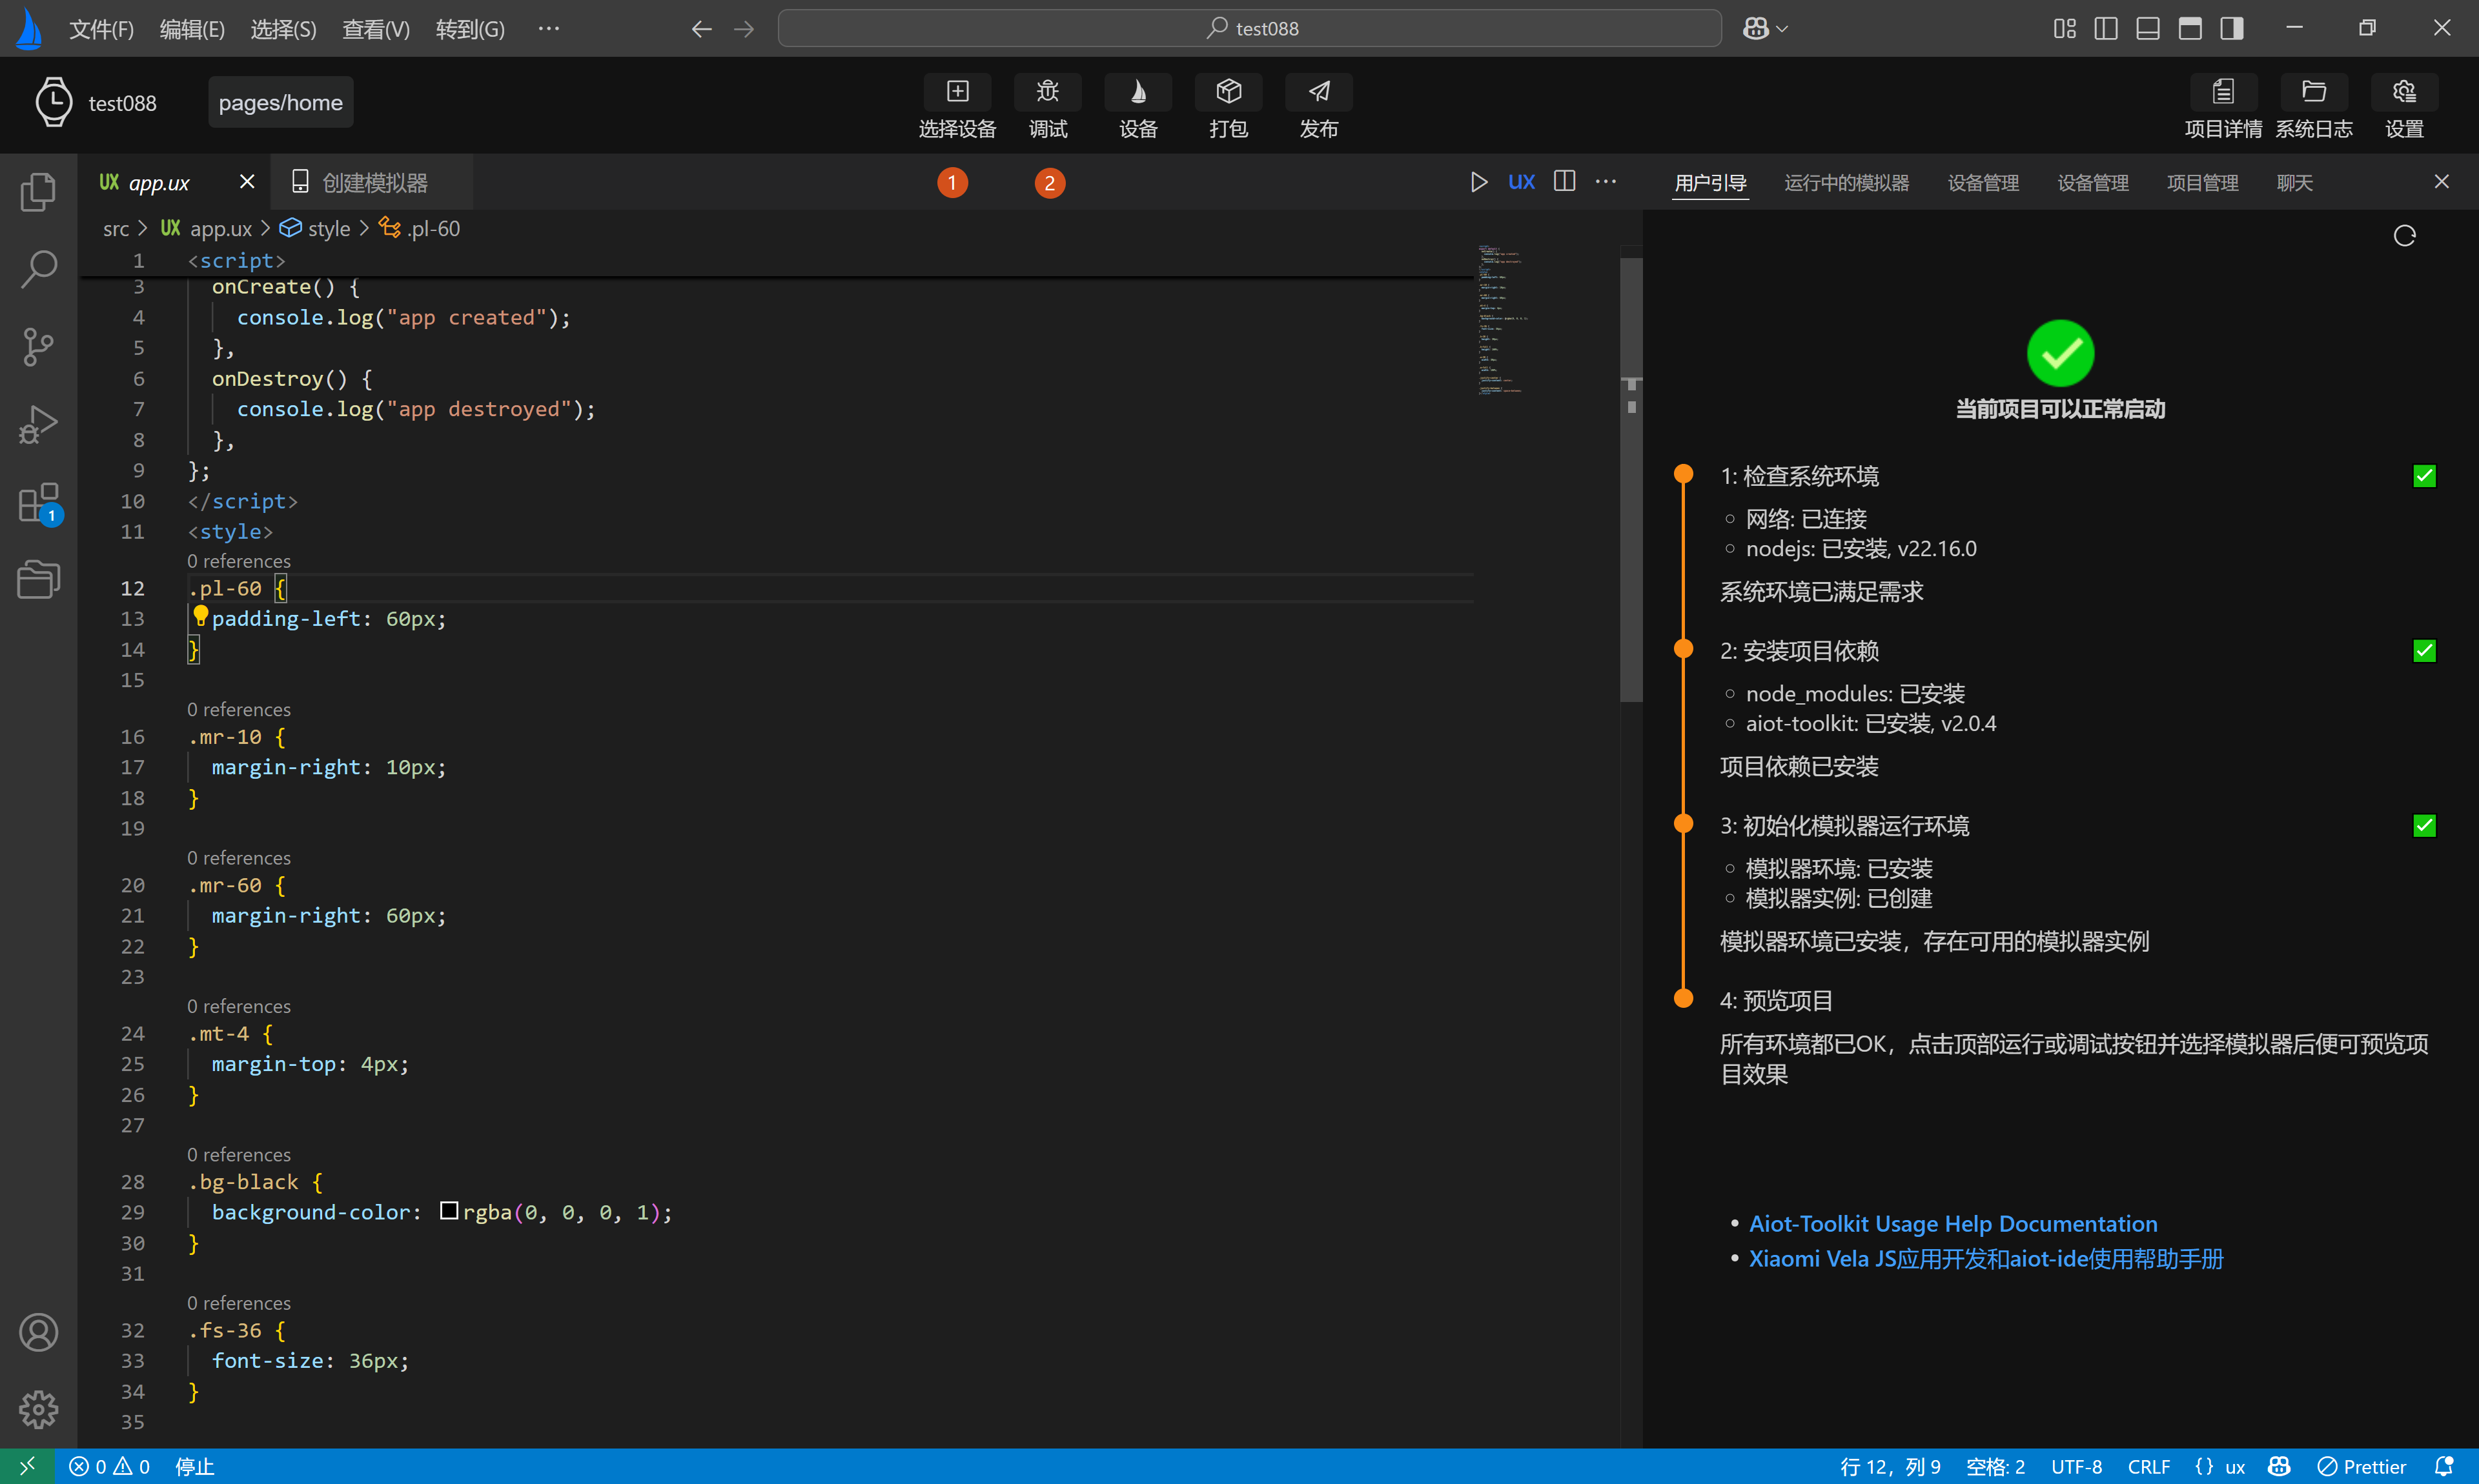Open the Source Control sidebar icon

tap(38, 346)
